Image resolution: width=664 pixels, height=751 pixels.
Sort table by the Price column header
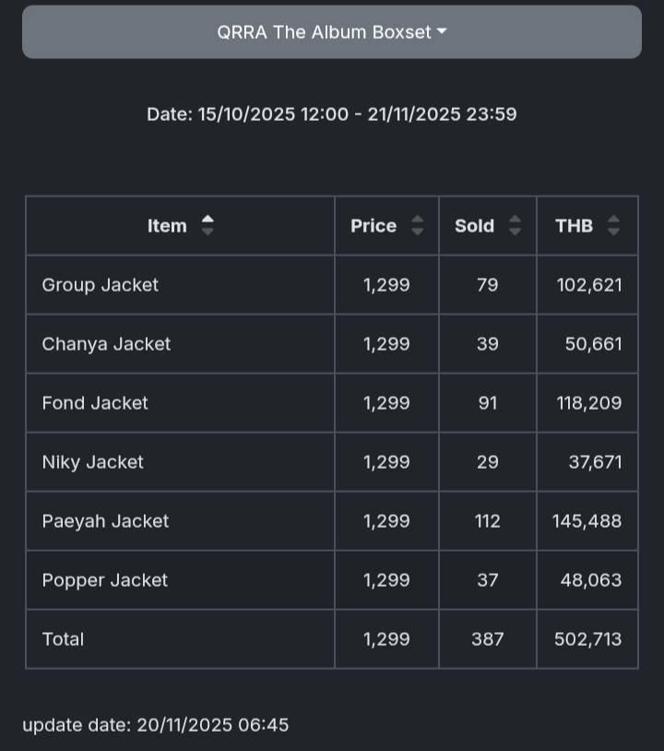point(373,226)
